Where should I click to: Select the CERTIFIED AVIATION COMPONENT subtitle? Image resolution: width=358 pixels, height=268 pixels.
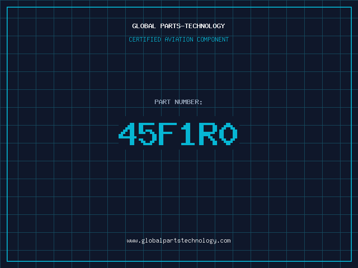[x=179, y=40]
